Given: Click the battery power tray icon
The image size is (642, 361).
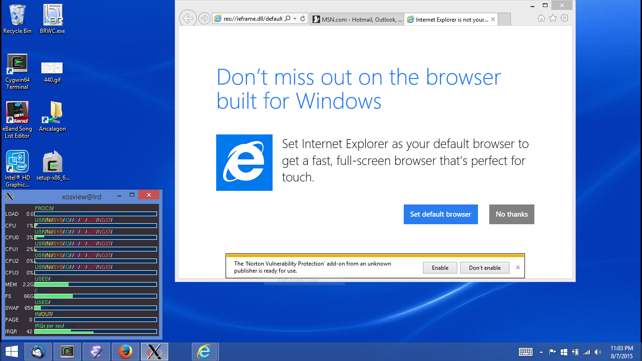Looking at the screenshot, I should click(x=575, y=352).
